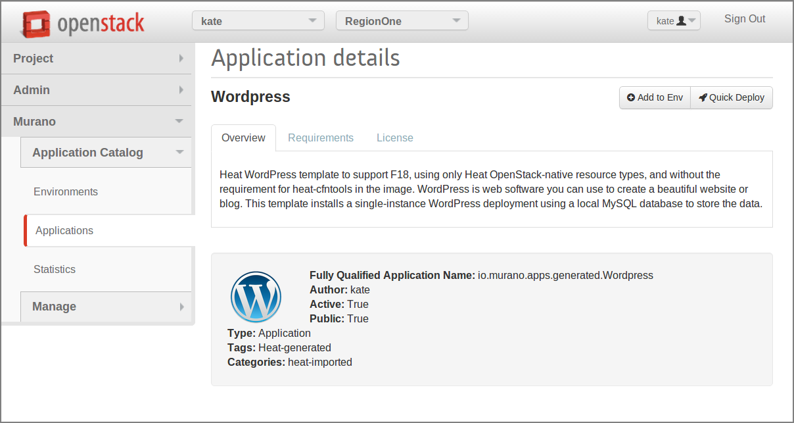
Task: Open Environments in the sidebar
Action: (x=66, y=191)
